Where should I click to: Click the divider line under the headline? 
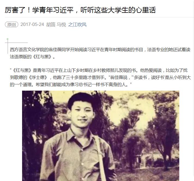coord(99,17)
